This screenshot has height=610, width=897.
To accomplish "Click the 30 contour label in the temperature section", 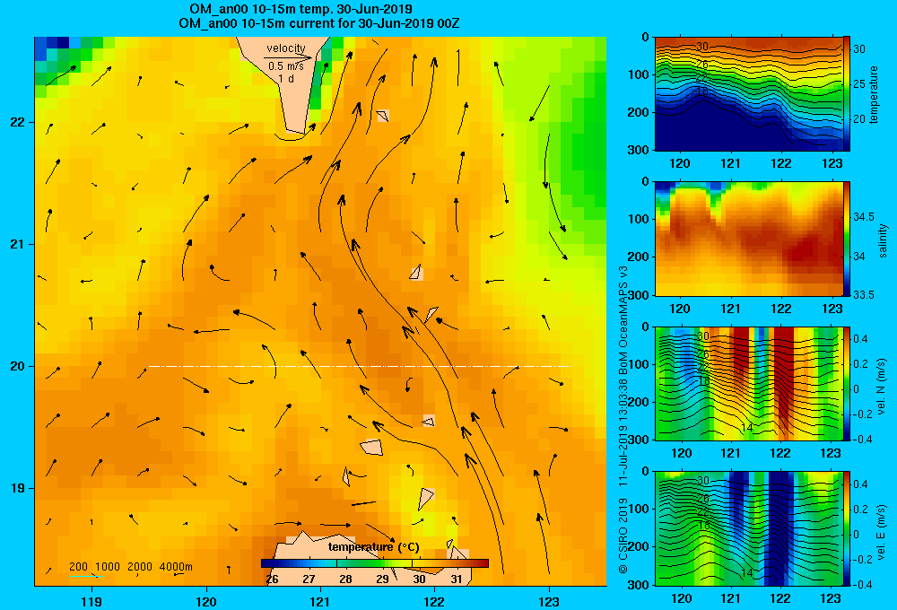I will click(702, 47).
